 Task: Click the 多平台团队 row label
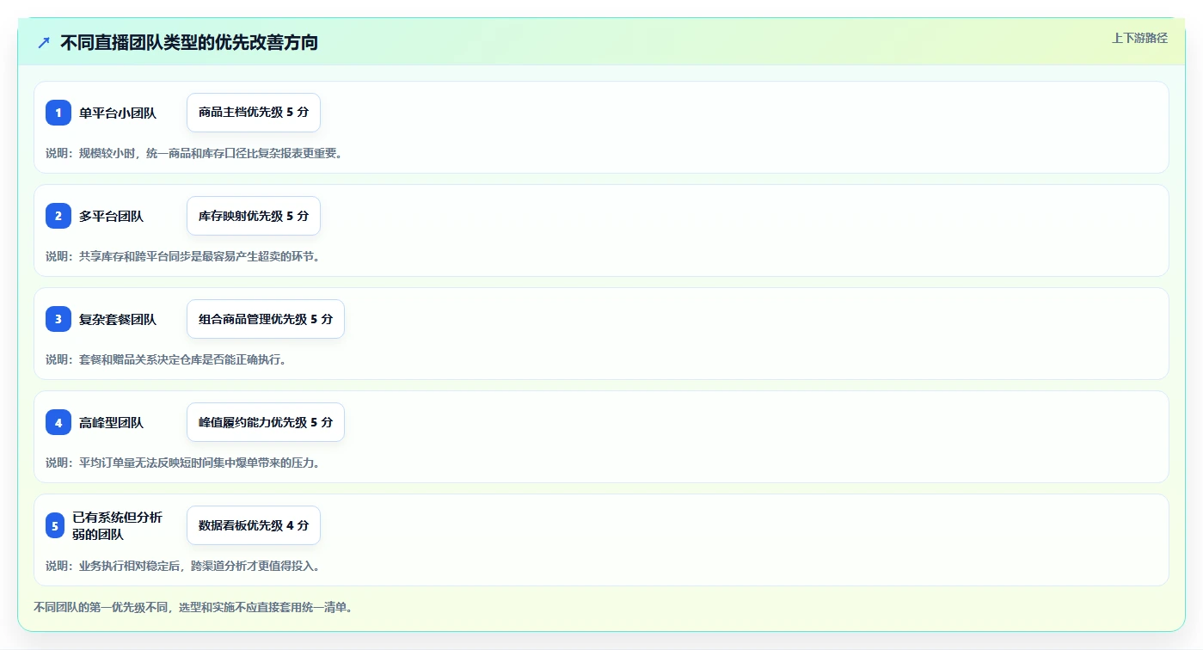coord(112,216)
